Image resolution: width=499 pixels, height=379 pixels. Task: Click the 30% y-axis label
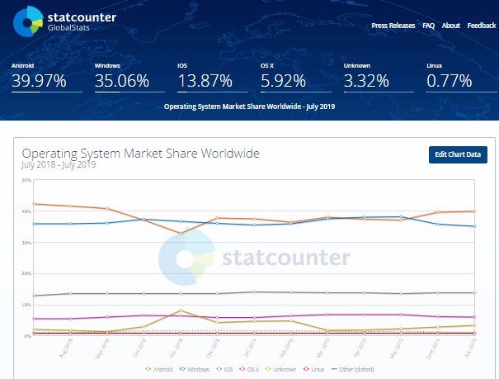click(x=26, y=243)
